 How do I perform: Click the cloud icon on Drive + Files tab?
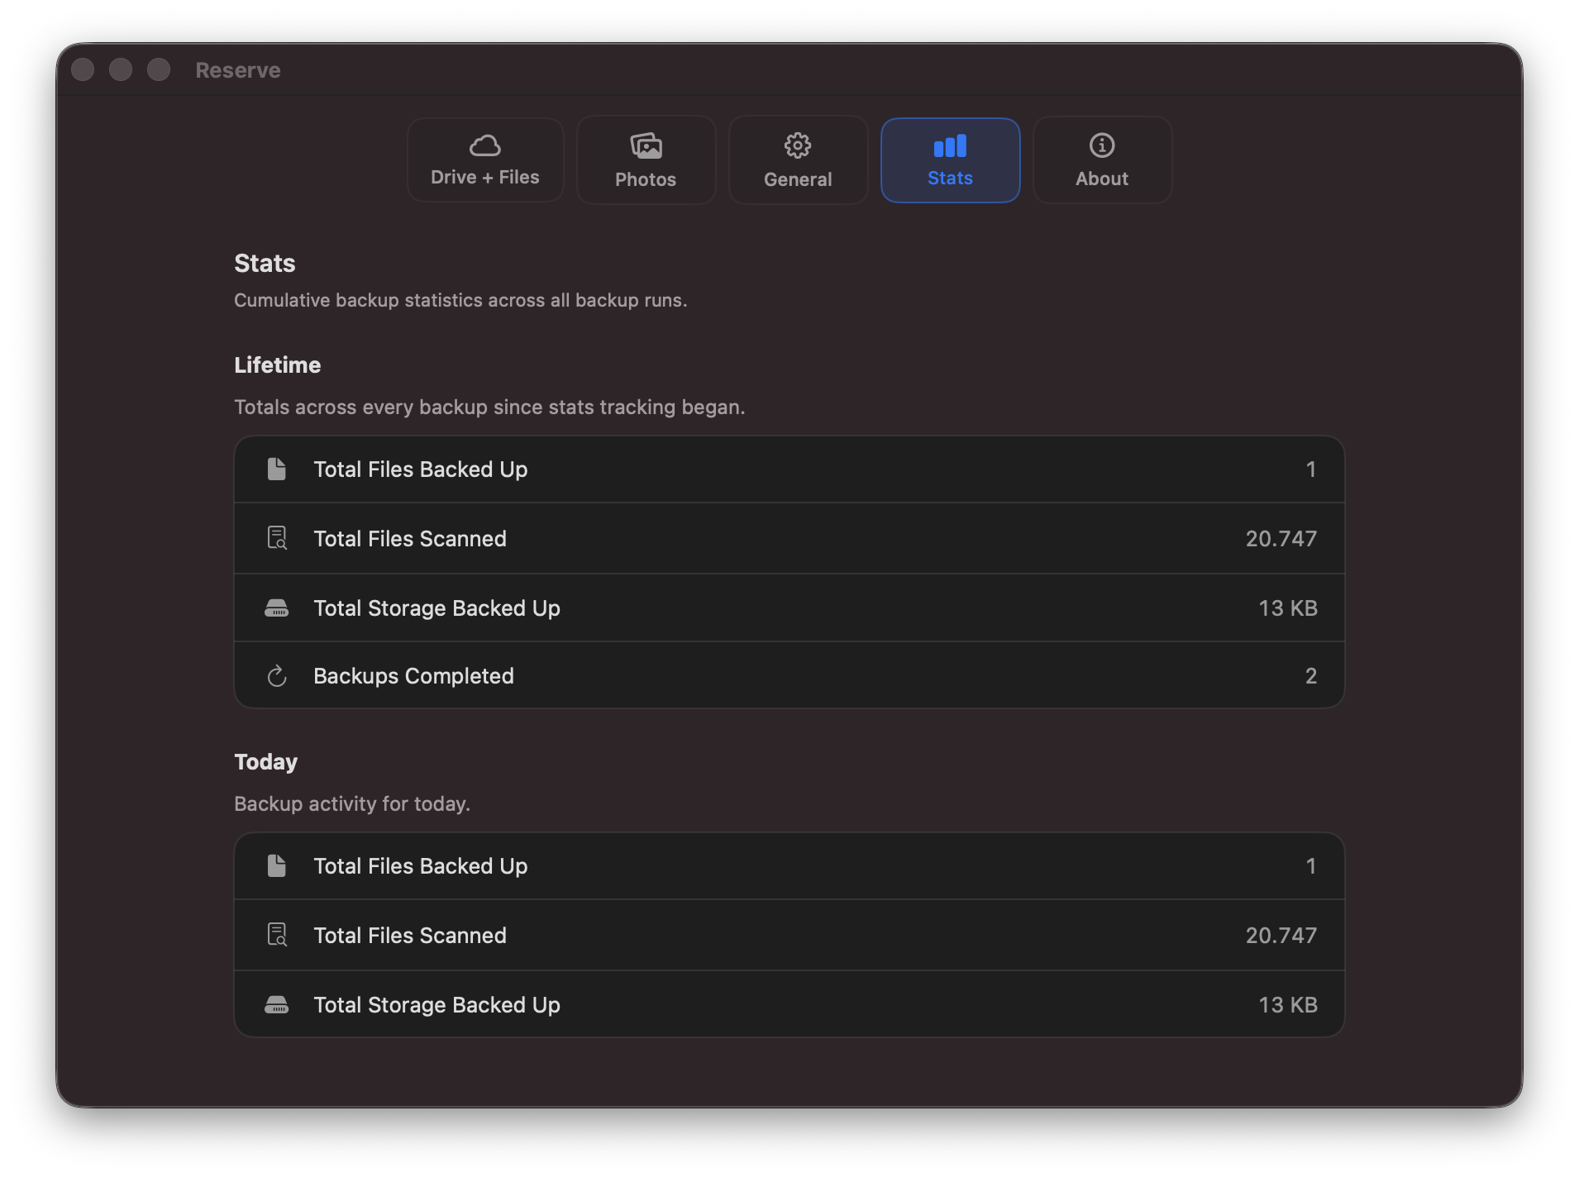[x=485, y=144]
